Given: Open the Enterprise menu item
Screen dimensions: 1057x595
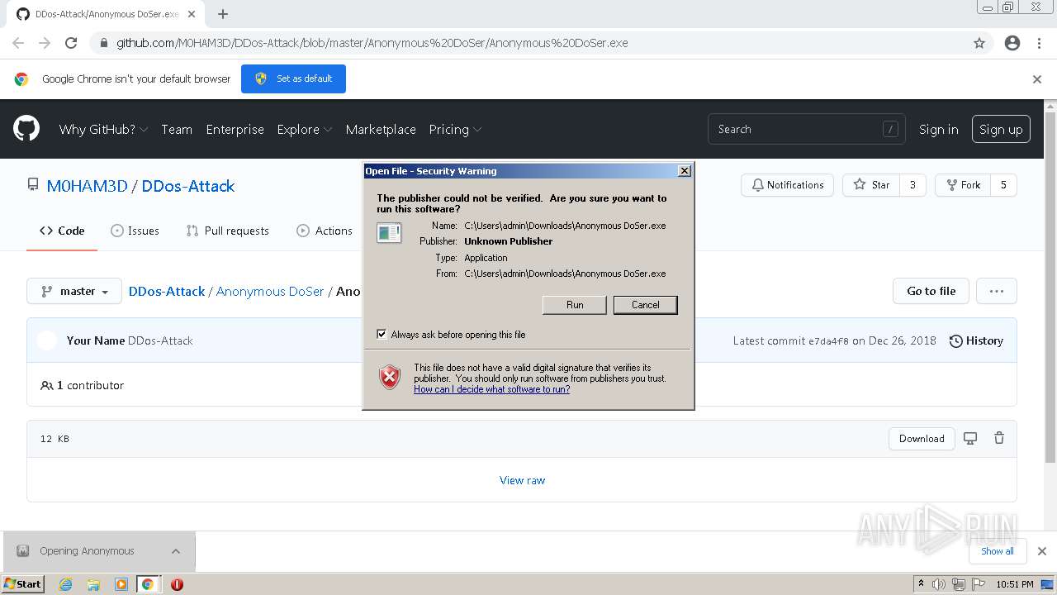Looking at the screenshot, I should (x=235, y=130).
